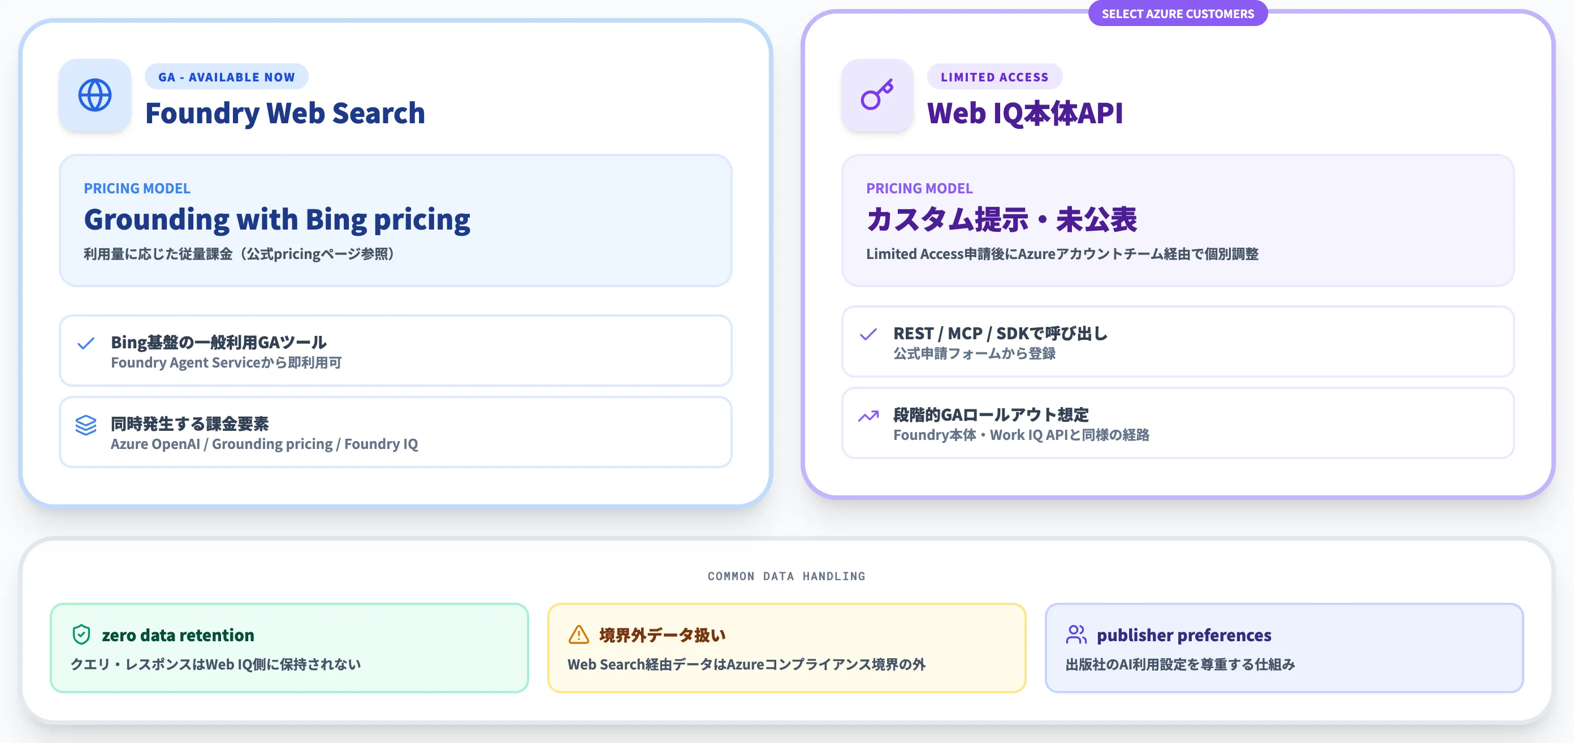This screenshot has height=743, width=1574.
Task: Click the 出版社のAI利用設定を尊重する仕組み description
Action: point(1180,664)
